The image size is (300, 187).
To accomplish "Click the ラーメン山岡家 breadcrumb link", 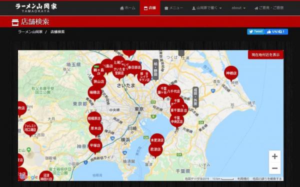I will [x=30, y=32].
